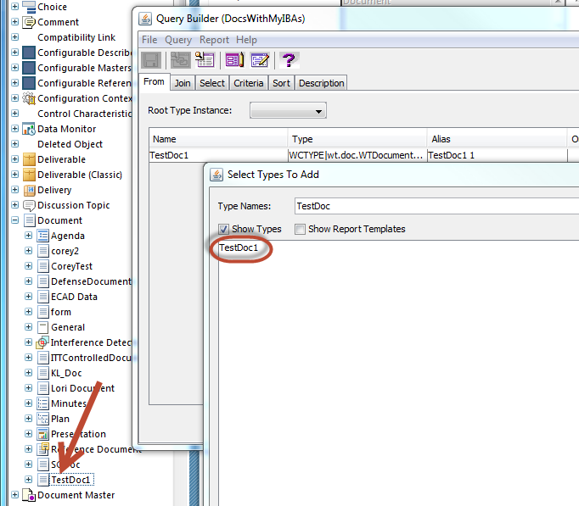Select the form tree item
This screenshot has height=506, width=579.
coord(61,312)
